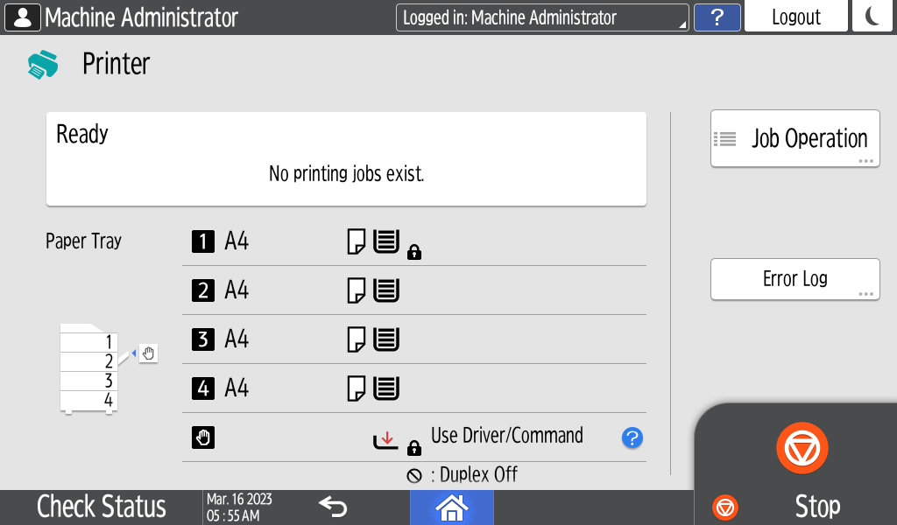Open Check Status screen
Screen dimensions: 897x525
(101, 507)
